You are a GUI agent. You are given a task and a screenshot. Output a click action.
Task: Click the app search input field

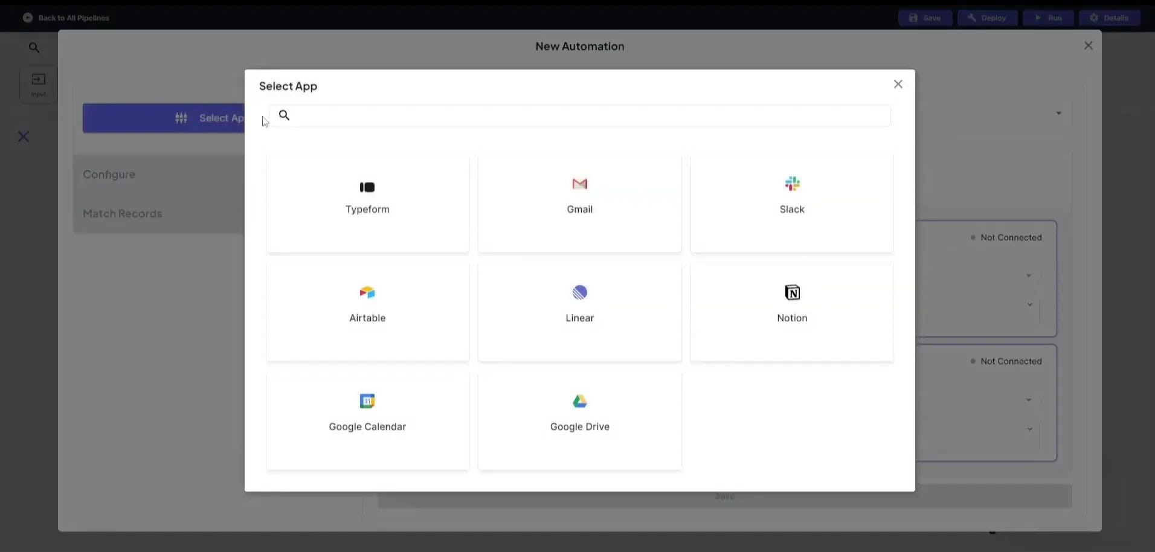579,115
